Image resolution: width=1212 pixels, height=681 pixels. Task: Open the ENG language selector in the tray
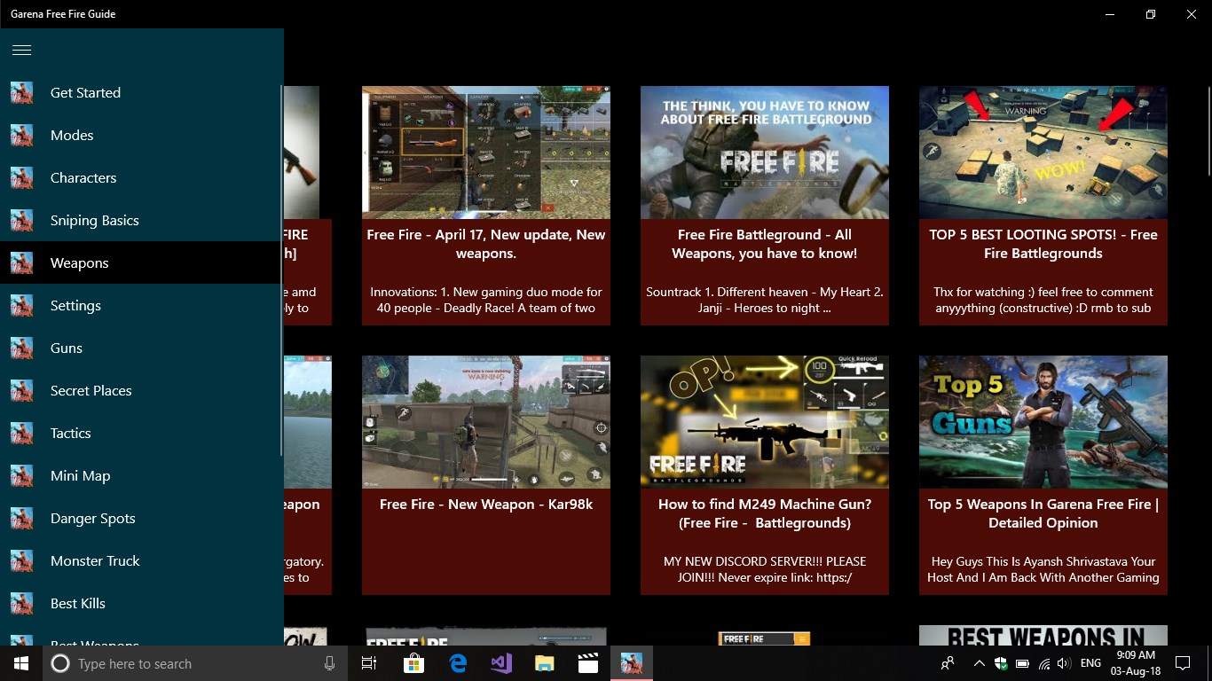point(1090,663)
